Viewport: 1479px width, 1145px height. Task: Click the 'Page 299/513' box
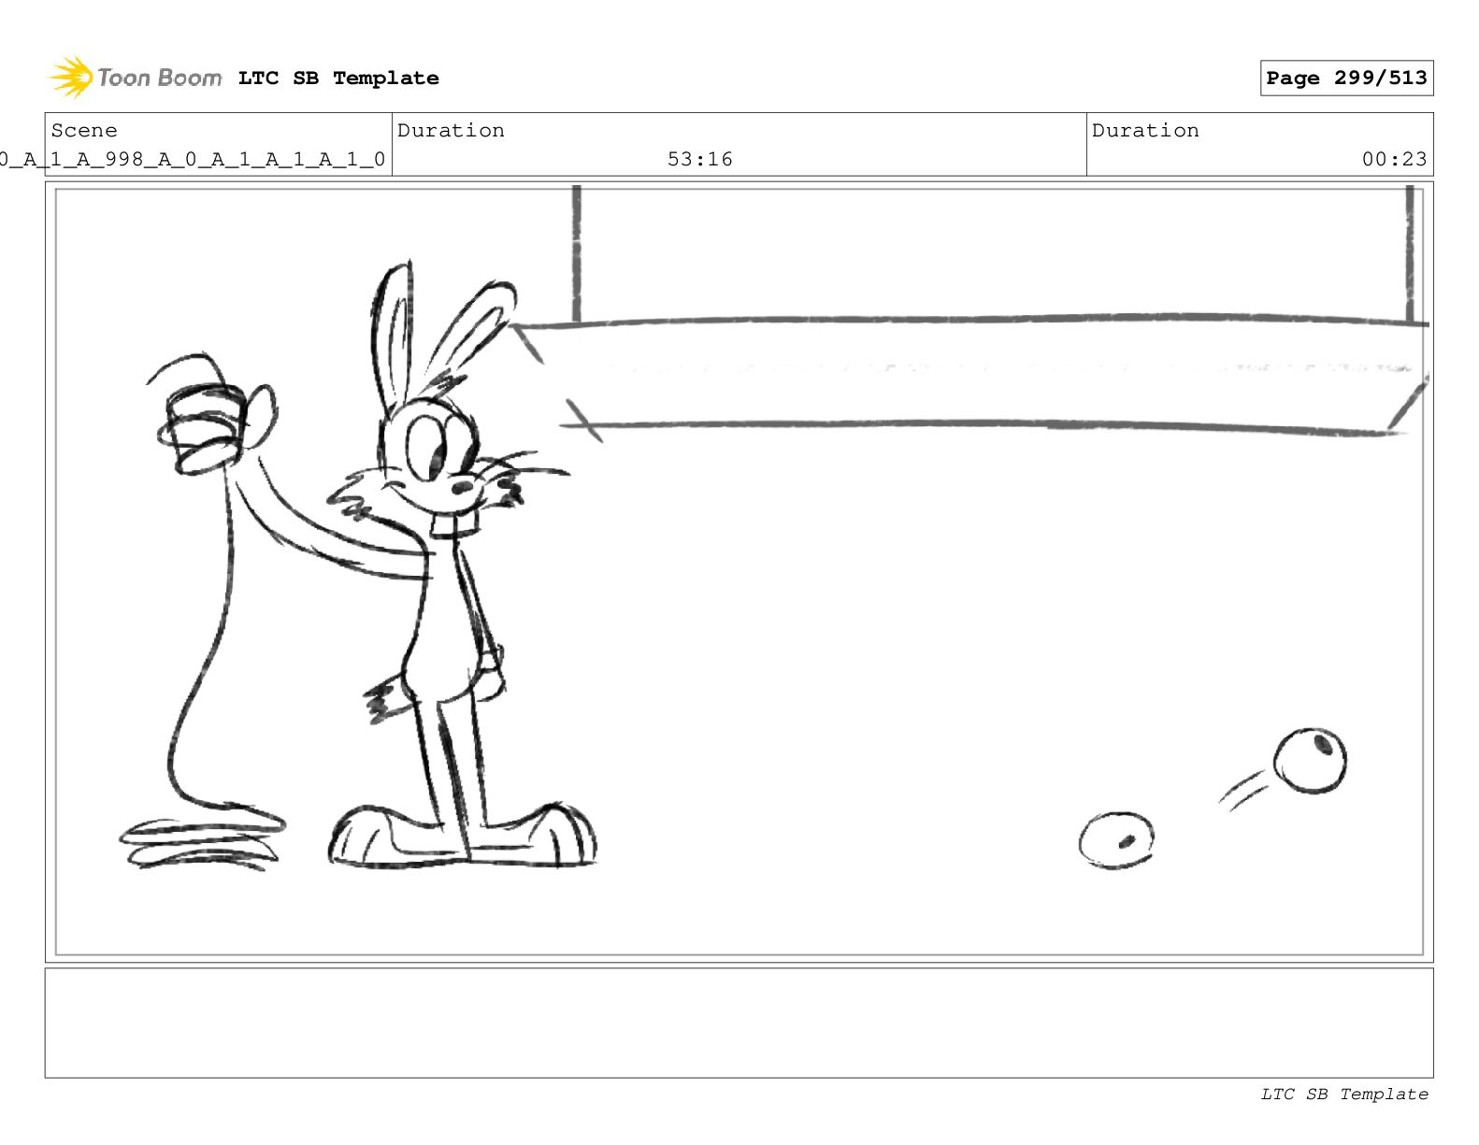1346,79
